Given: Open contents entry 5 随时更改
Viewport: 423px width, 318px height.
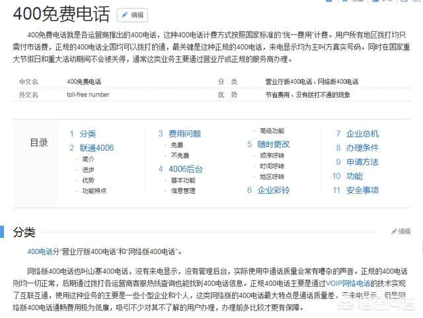Looking at the screenshot, I should point(273,144).
